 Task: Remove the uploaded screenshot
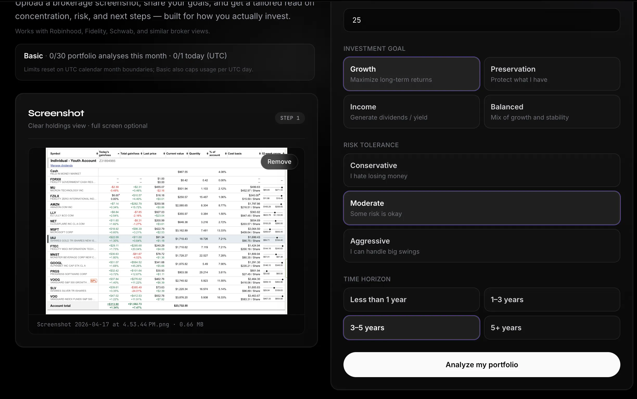(x=279, y=161)
